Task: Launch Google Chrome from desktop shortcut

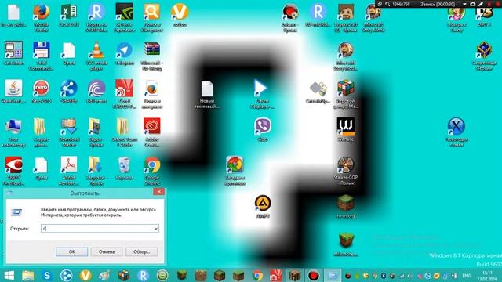Action: point(151,165)
